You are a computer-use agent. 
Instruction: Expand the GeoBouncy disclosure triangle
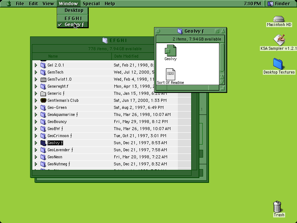36,122
